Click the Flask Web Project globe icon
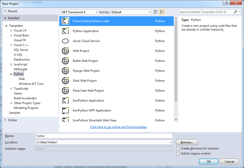The height and width of the screenshot is (168, 244). [x=65, y=81]
